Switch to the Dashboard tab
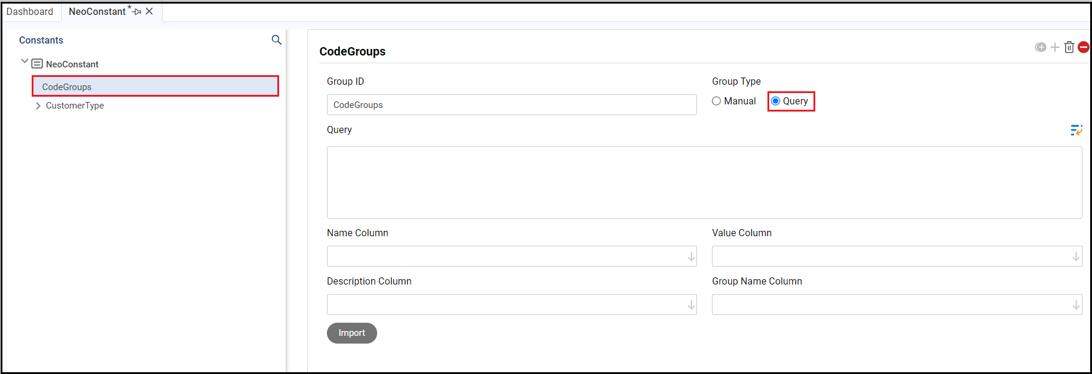The image size is (1092, 374). (x=30, y=11)
